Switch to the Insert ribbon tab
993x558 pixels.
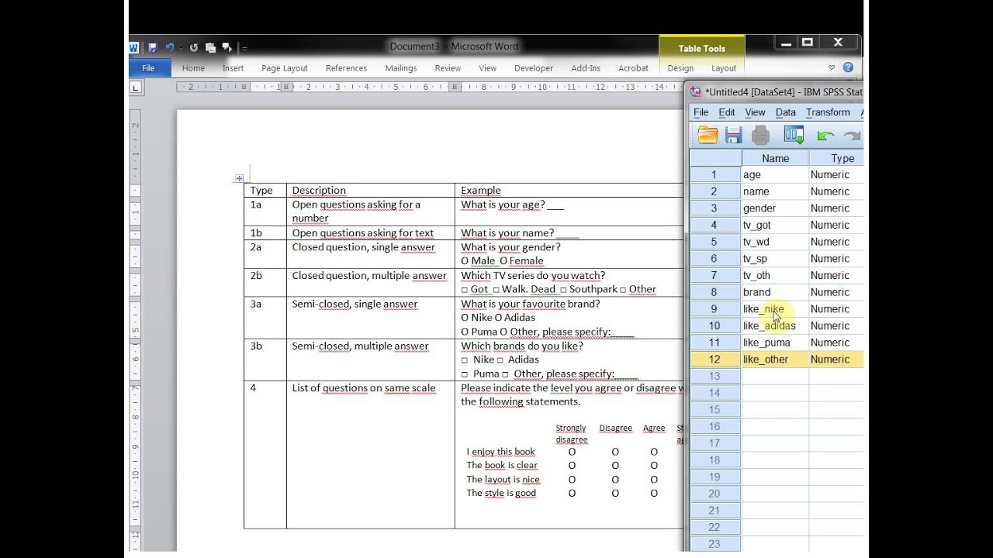[233, 68]
